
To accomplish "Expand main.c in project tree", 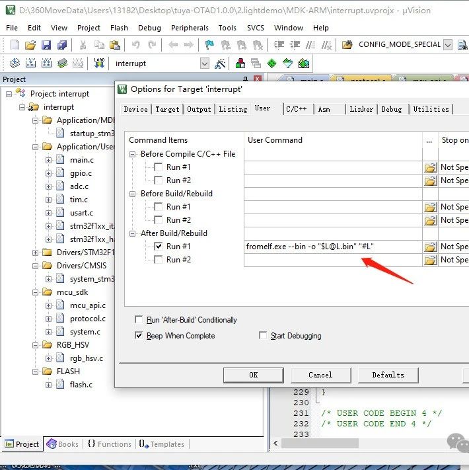I will (48, 160).
